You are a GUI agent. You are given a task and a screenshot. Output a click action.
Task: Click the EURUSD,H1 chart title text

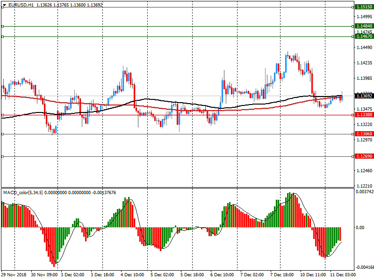click(x=21, y=5)
